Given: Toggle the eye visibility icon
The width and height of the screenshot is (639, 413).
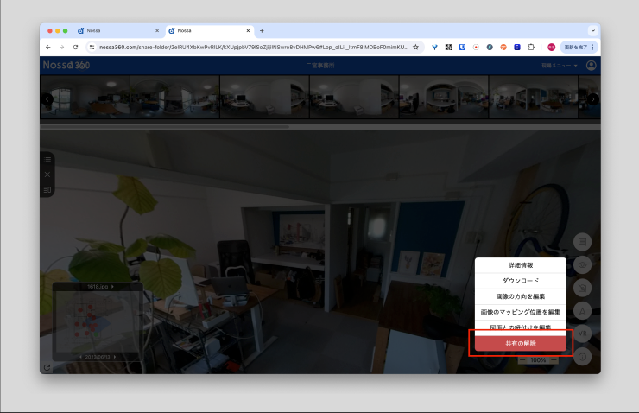Looking at the screenshot, I should click(582, 265).
